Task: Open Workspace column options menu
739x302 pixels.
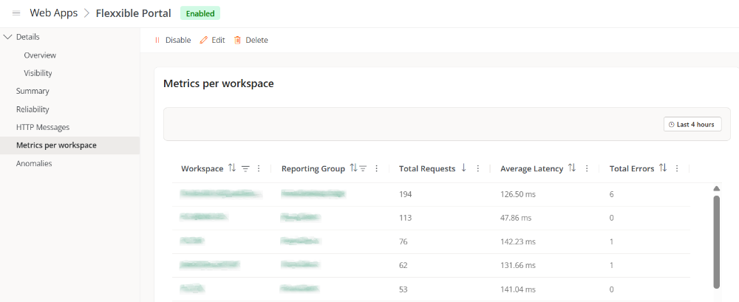Action: tap(258, 168)
